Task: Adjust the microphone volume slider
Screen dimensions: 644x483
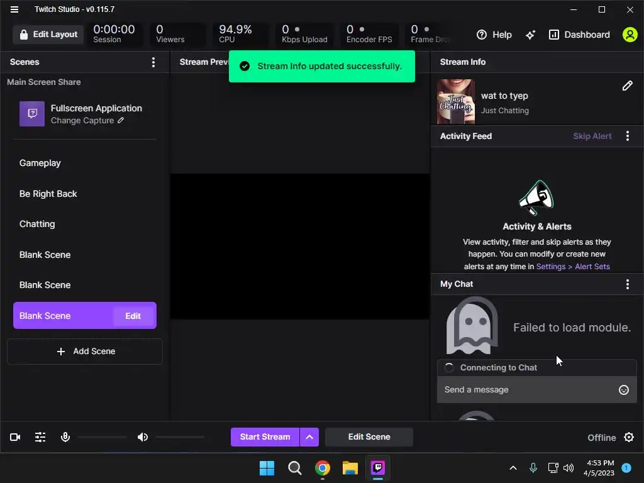Action: [x=103, y=437]
